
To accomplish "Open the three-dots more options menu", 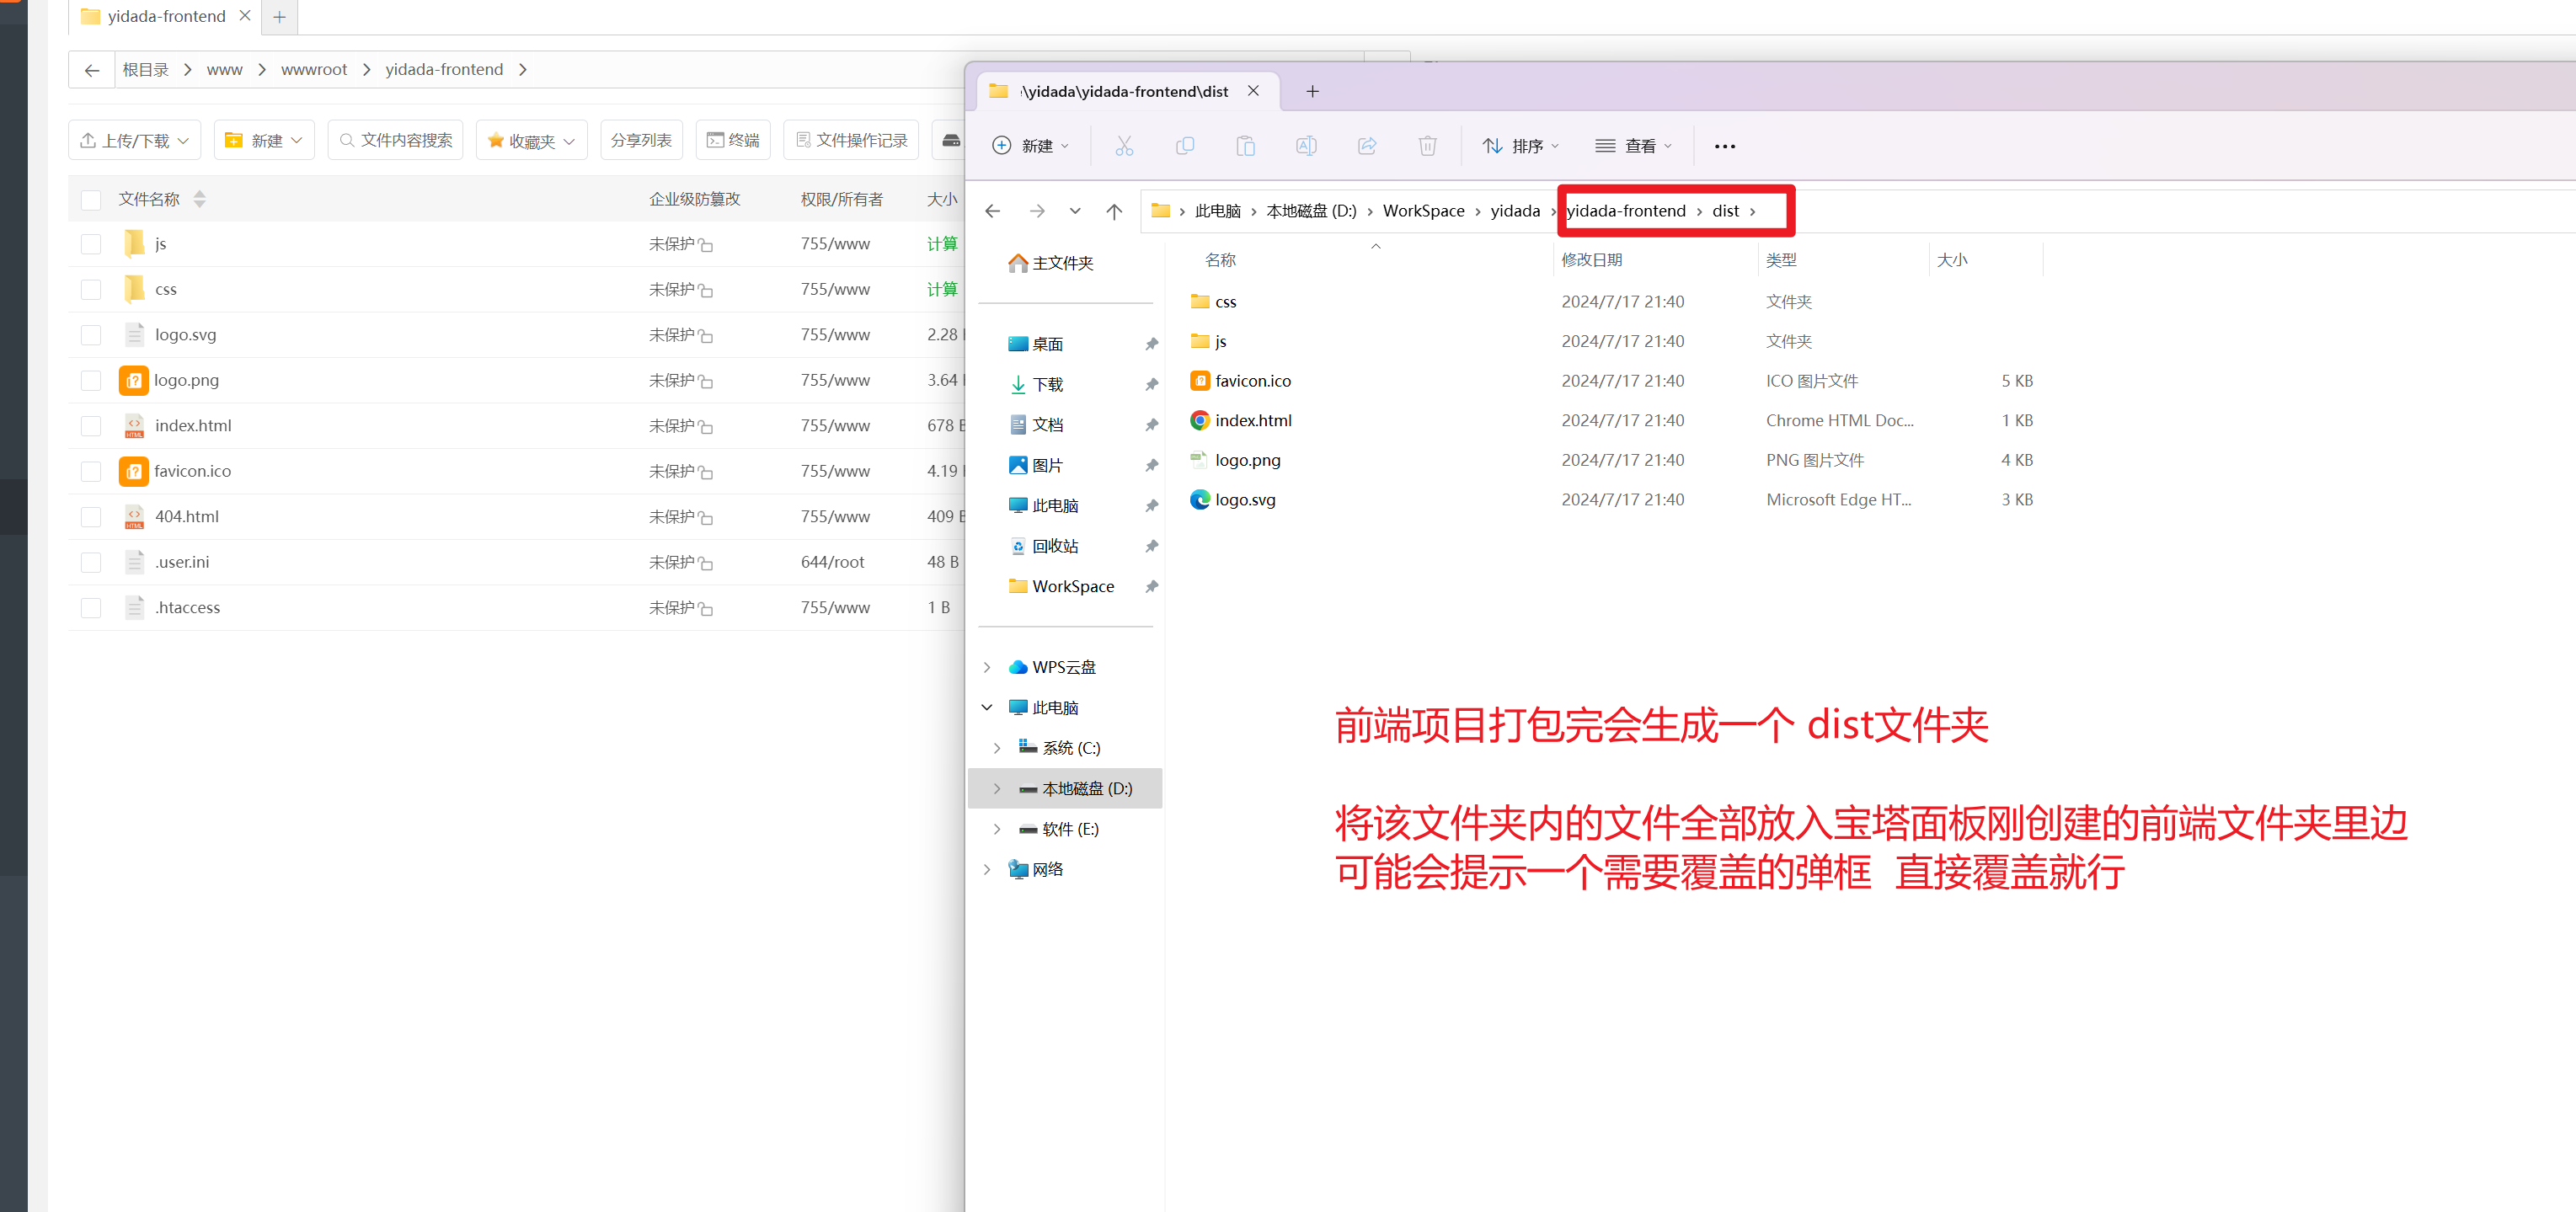I will (1724, 146).
